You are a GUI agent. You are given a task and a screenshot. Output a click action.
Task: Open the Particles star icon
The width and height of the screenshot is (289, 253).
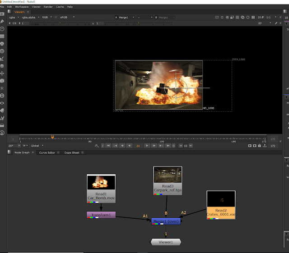coord(2,88)
